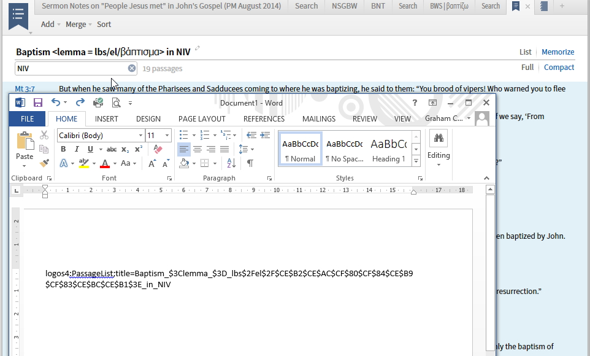This screenshot has height=356, width=590.
Task: Open Mt 3:7 passage link
Action: click(25, 89)
